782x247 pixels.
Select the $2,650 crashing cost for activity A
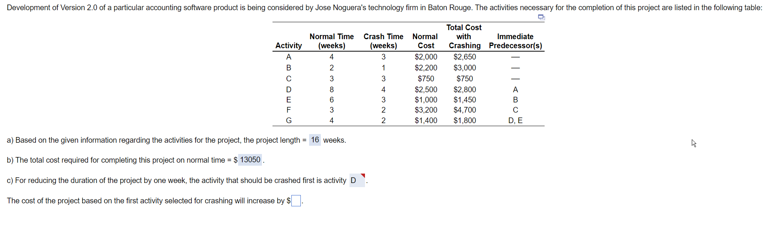(465, 56)
